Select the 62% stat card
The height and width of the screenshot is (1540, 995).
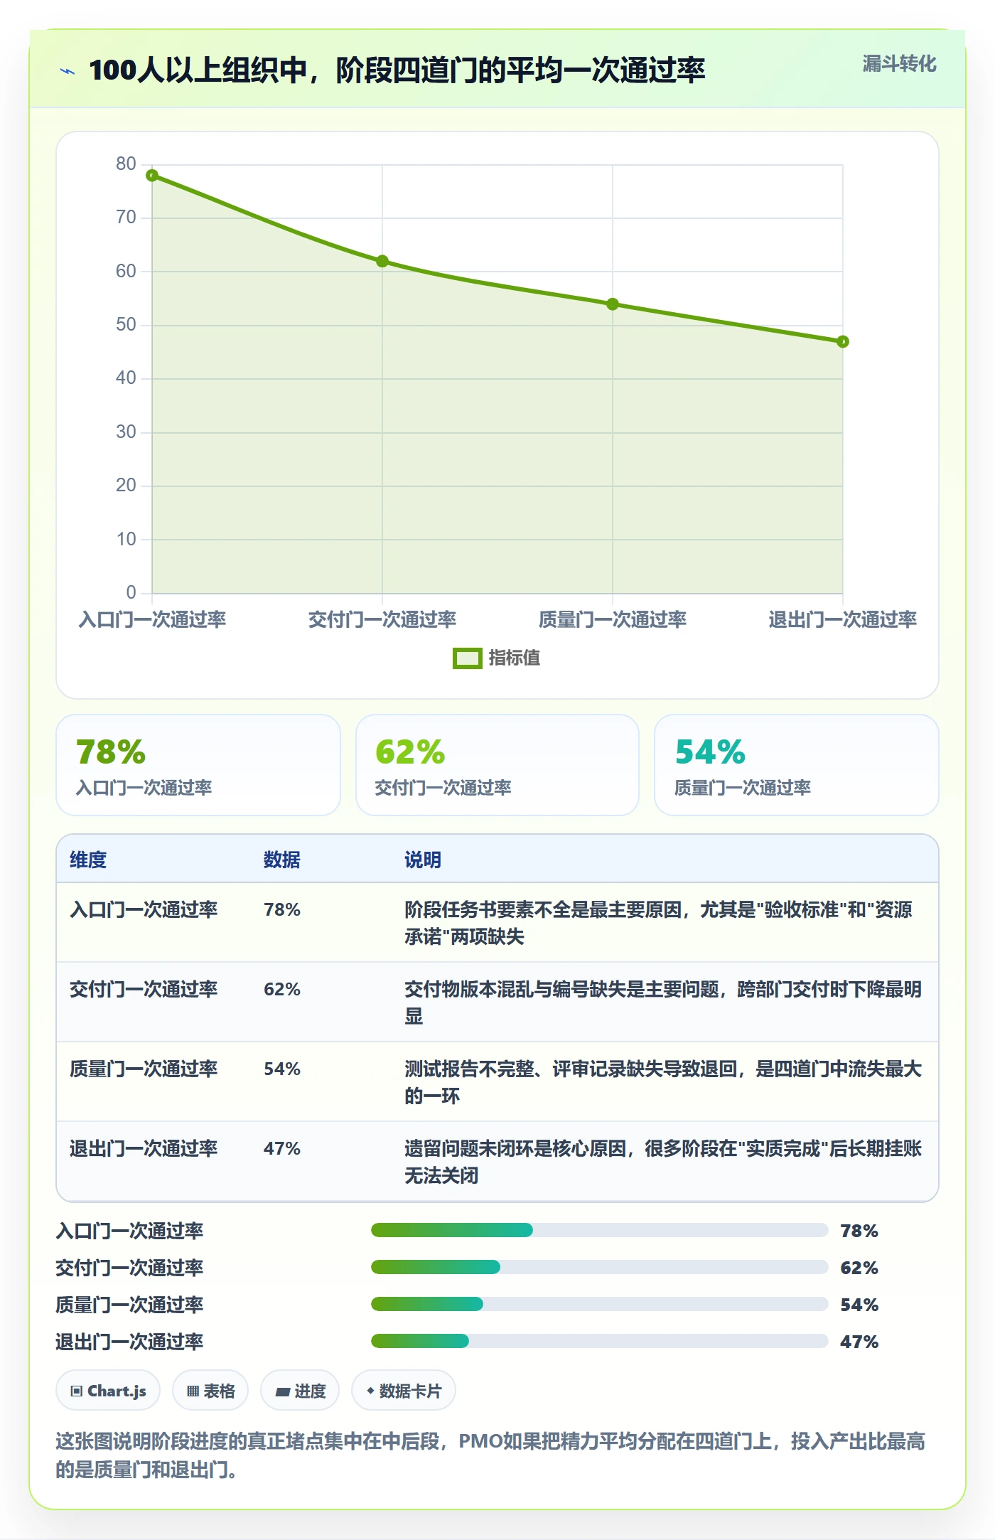tap(497, 765)
